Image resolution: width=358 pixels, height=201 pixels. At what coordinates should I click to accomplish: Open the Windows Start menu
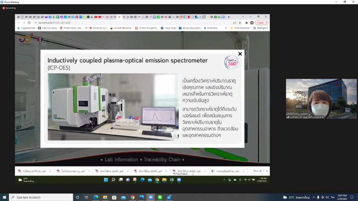pyautogui.click(x=4, y=197)
